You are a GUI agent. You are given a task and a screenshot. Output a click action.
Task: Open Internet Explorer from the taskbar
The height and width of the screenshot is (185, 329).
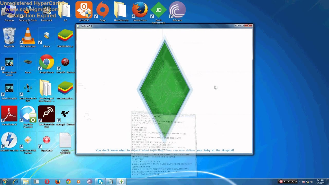pyautogui.click(x=15, y=182)
